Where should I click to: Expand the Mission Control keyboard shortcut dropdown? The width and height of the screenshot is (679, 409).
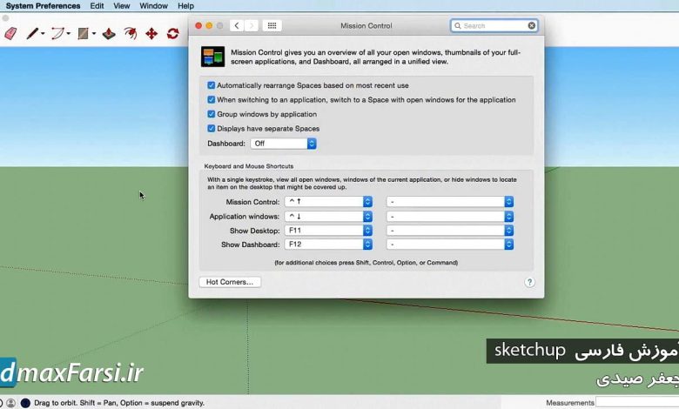pos(367,201)
